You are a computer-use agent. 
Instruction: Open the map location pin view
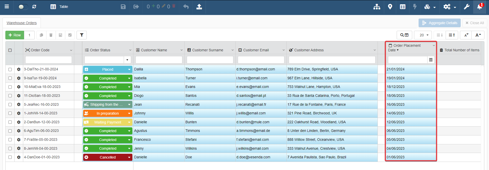click(x=390, y=7)
